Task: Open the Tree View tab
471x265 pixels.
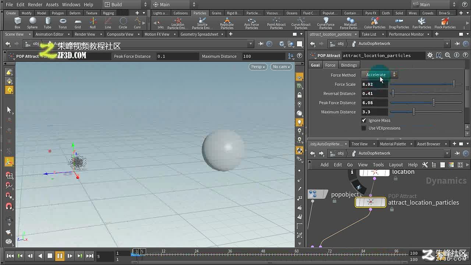Action: pos(359,144)
